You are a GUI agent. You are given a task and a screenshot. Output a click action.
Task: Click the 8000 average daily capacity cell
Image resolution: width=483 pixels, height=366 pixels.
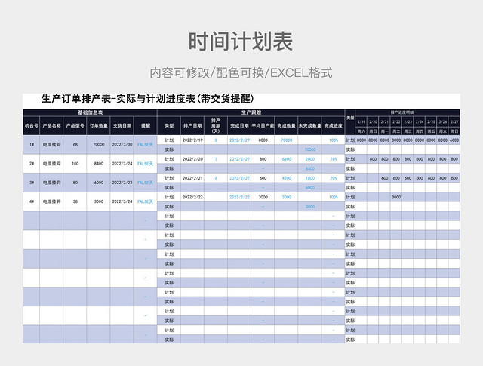pyautogui.click(x=263, y=140)
